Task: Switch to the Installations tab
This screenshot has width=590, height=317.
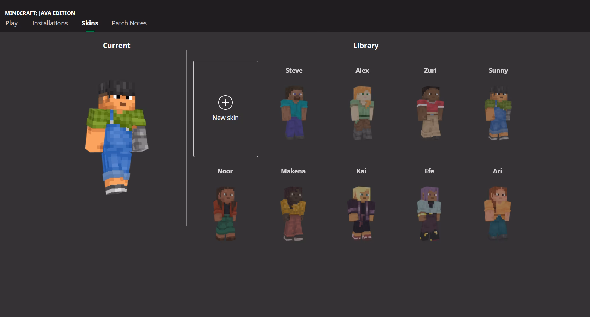Action: pos(50,23)
